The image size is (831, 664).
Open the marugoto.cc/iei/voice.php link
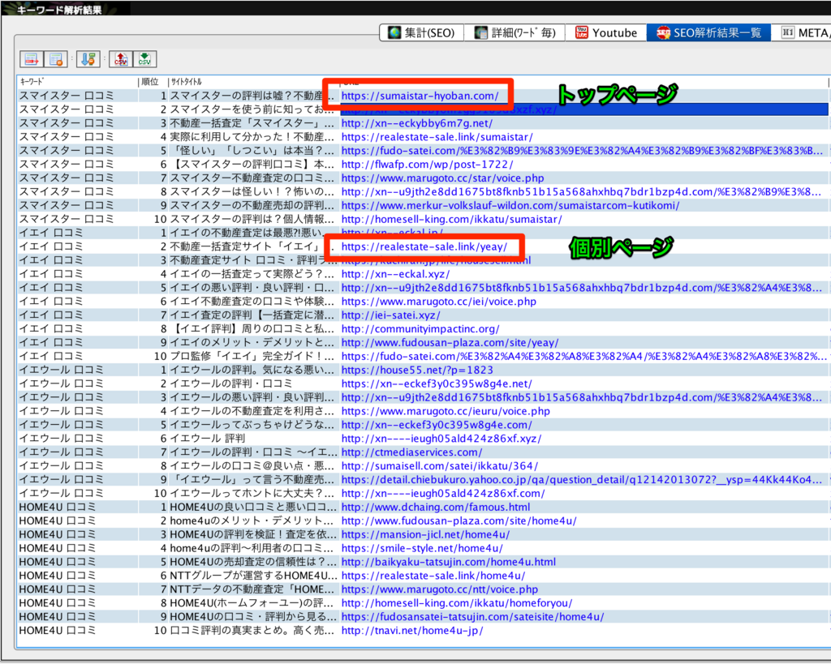point(439,302)
